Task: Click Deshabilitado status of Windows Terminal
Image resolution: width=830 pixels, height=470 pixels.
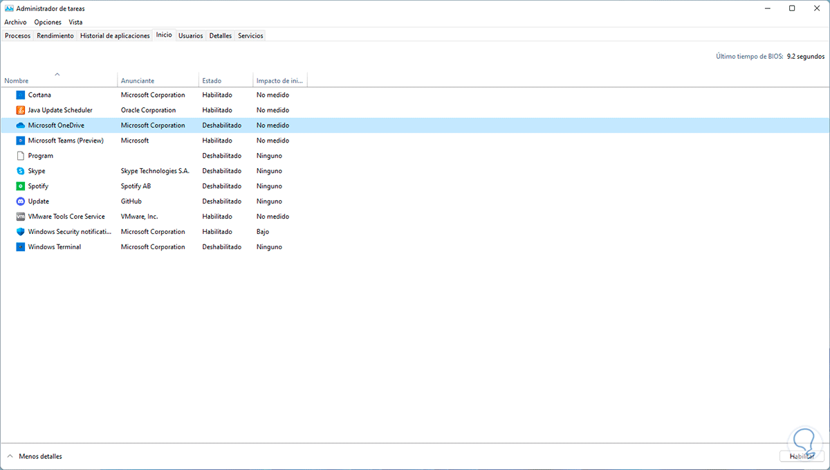Action: [x=222, y=247]
